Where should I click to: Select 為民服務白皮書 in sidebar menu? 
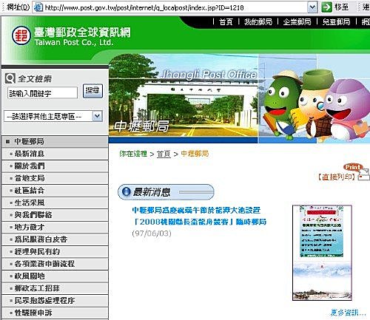(55, 239)
